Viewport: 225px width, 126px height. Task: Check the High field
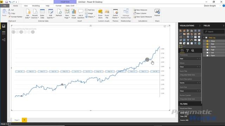[207, 50]
